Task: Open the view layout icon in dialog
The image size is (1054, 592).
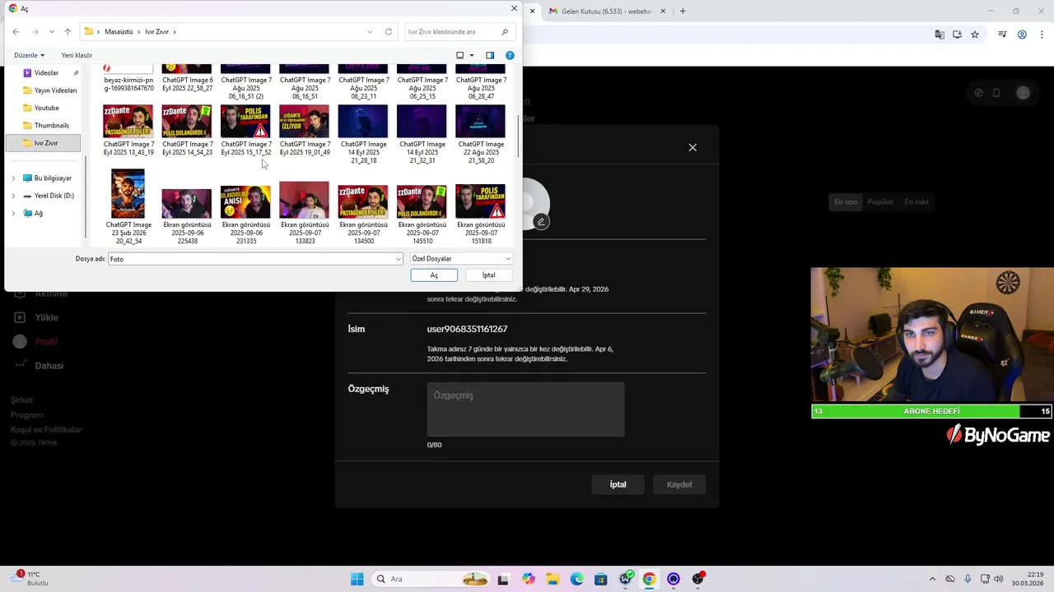Action: (460, 55)
